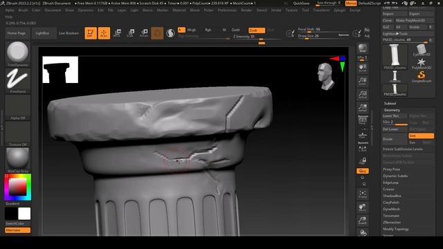This screenshot has height=249, width=443.
Task: Toggle the L.Sym local symmetry icon
Action: pyautogui.click(x=363, y=148)
